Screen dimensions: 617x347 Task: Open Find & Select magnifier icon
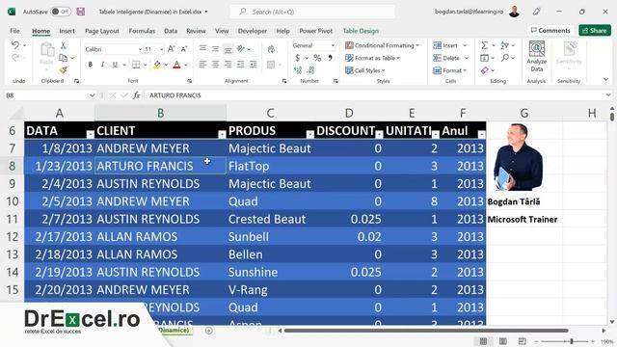click(505, 58)
